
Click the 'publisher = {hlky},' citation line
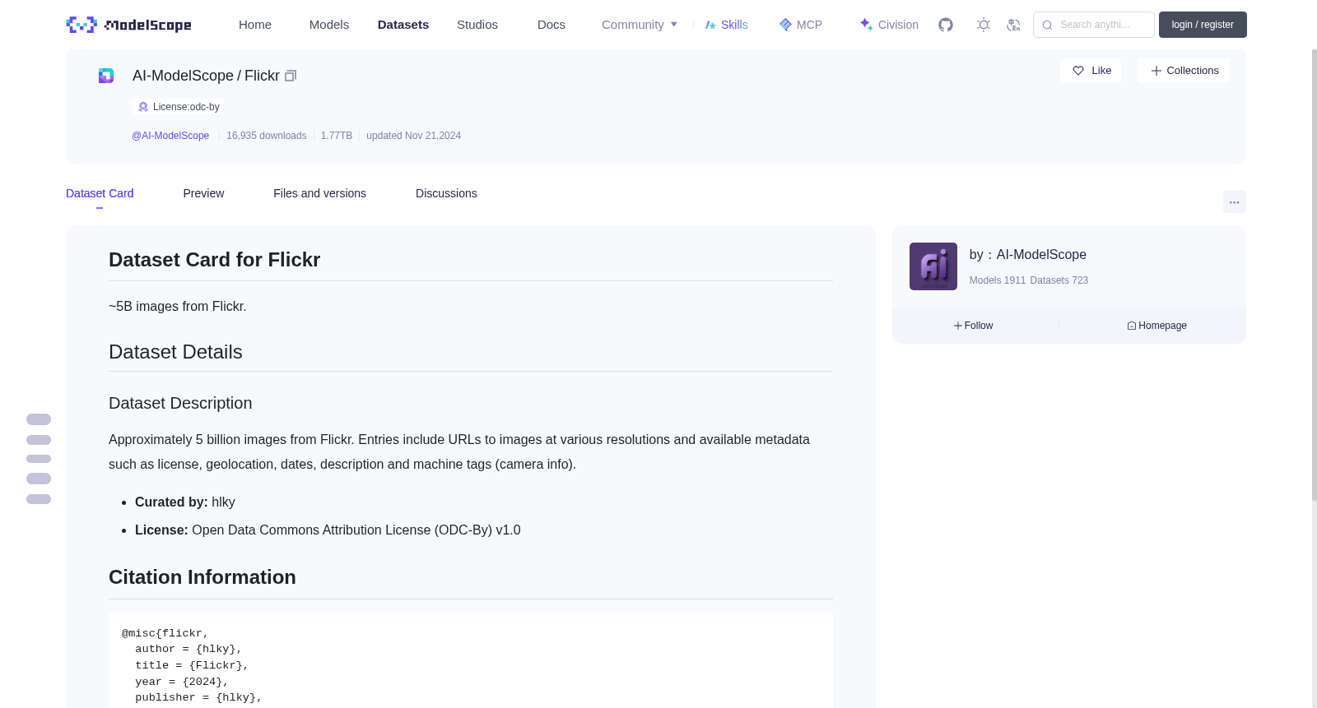click(x=198, y=697)
